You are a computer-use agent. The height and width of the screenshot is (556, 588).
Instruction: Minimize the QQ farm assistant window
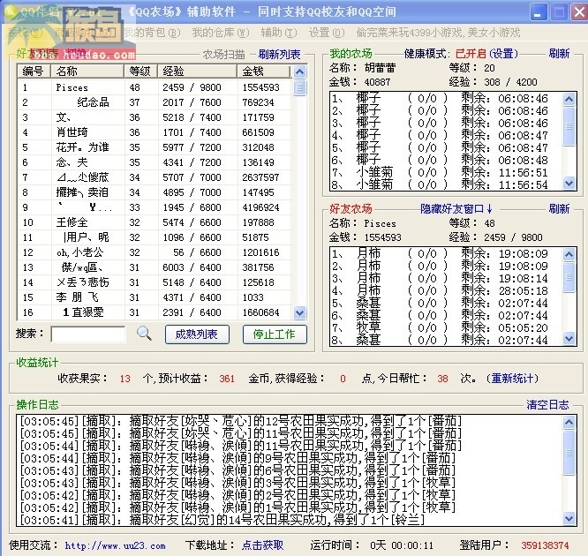(539, 12)
